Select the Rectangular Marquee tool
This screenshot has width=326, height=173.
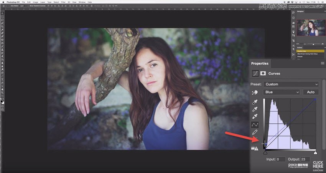pyautogui.click(x=2, y=16)
